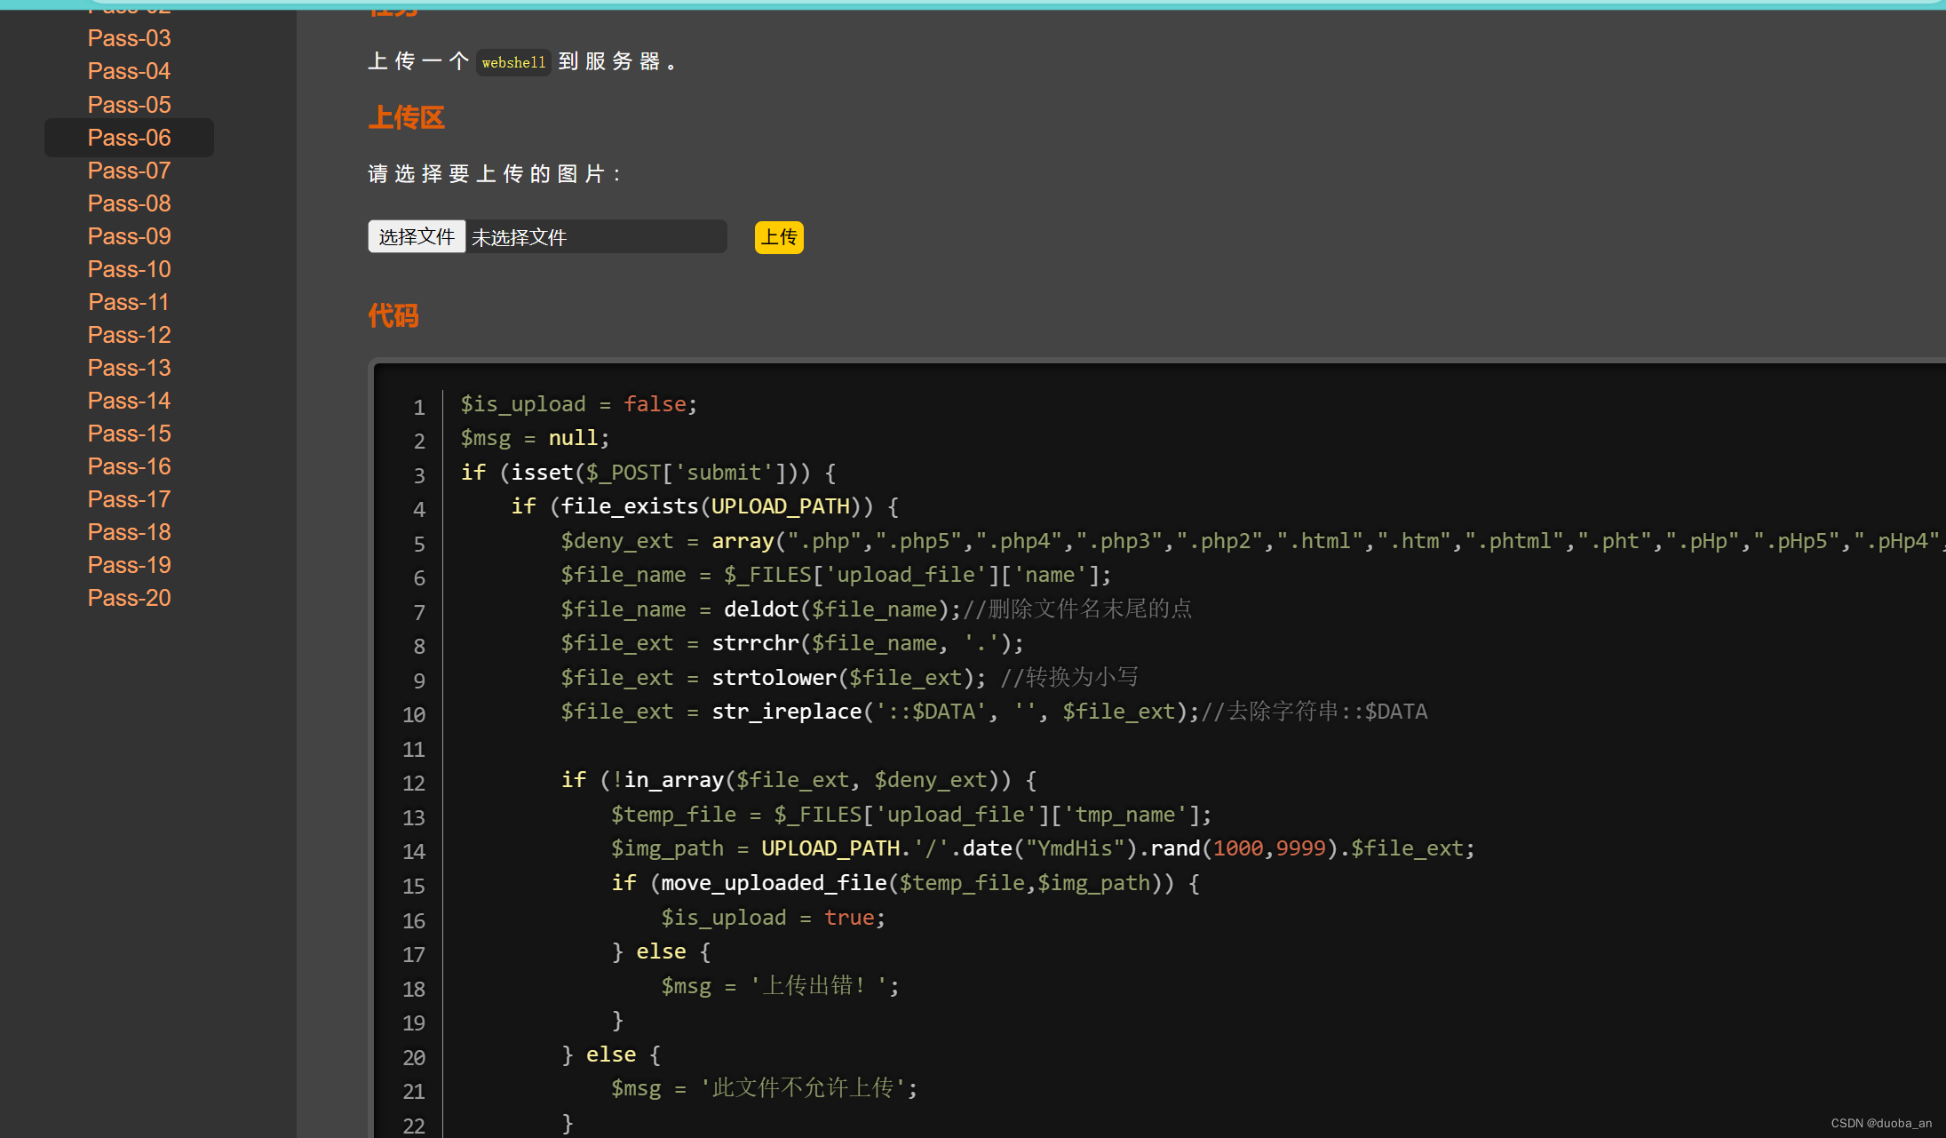Select Pass-05 from the level list
Image resolution: width=1946 pixels, height=1138 pixels.
coord(129,105)
